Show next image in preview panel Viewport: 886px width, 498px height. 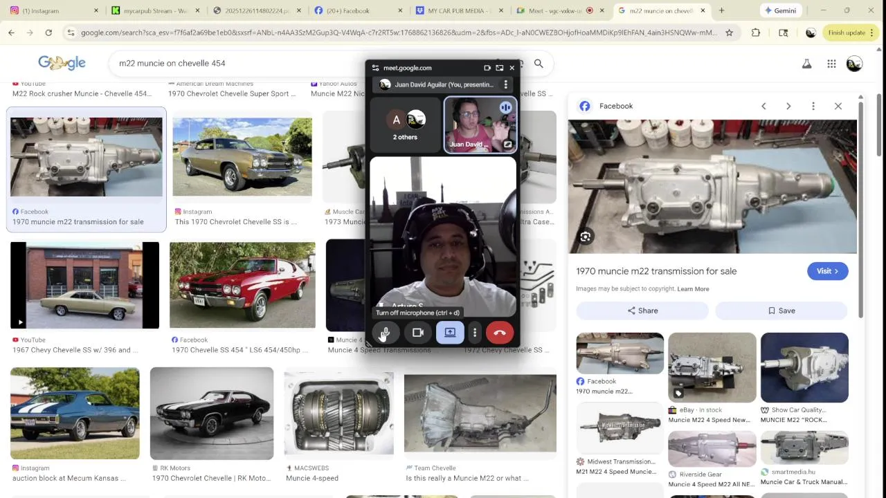[788, 106]
